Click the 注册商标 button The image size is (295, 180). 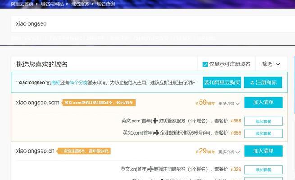click(x=263, y=82)
